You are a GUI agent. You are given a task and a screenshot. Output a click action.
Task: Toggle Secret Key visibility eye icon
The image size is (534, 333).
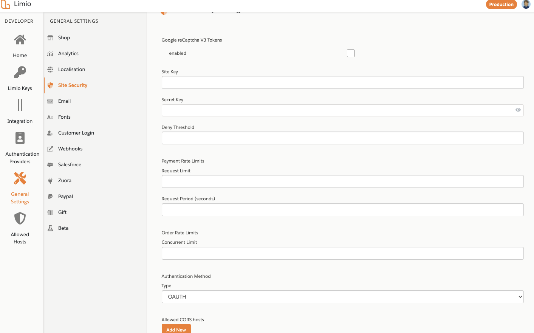tap(518, 110)
